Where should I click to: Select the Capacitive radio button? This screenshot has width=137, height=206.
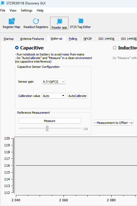point(17,48)
